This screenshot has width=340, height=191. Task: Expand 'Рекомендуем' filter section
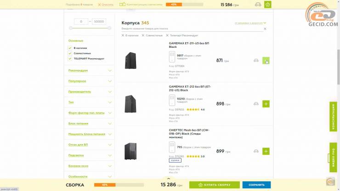(x=90, y=70)
